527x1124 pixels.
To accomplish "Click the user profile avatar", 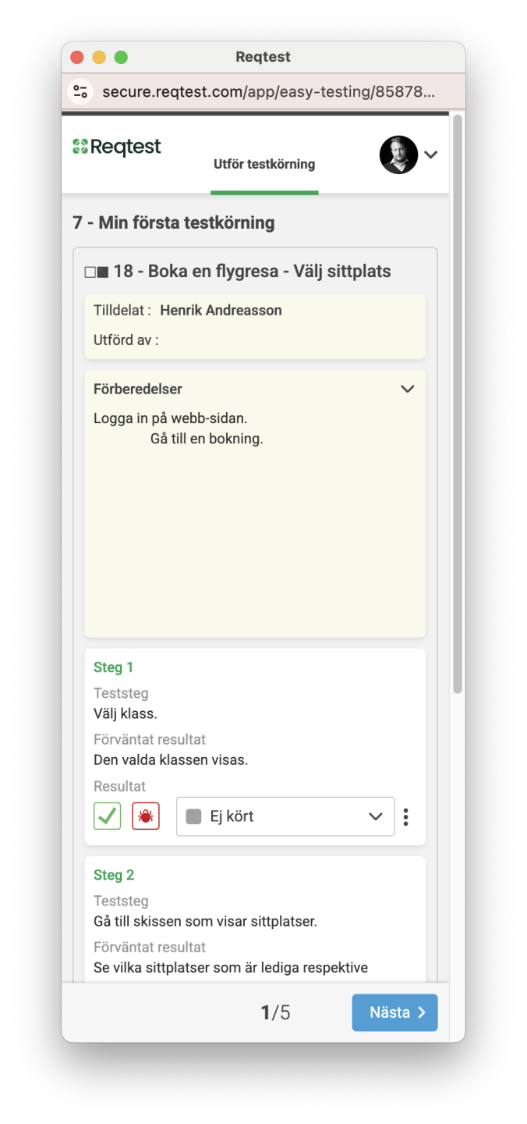I will (x=398, y=155).
